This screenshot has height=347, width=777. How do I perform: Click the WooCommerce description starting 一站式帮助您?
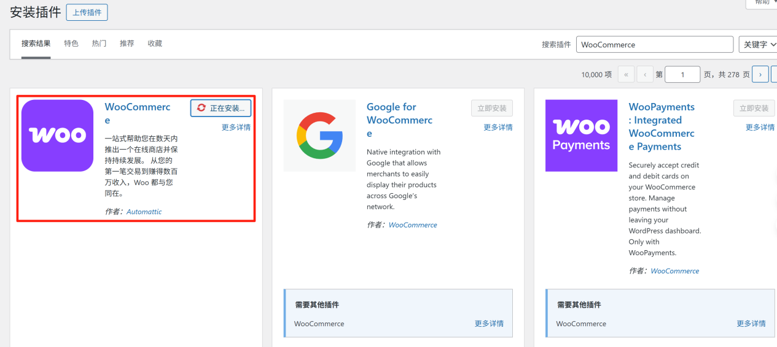(x=141, y=166)
